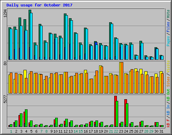Select day label 31 on the x-axis
This screenshot has width=172, height=135.
(161, 131)
